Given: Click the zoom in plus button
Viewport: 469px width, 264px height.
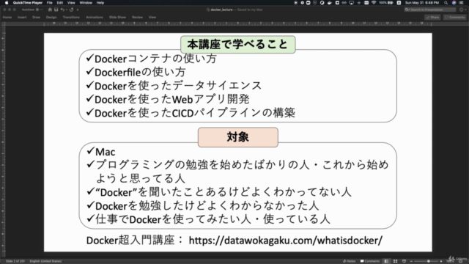Looking at the screenshot, I should click(441, 261).
